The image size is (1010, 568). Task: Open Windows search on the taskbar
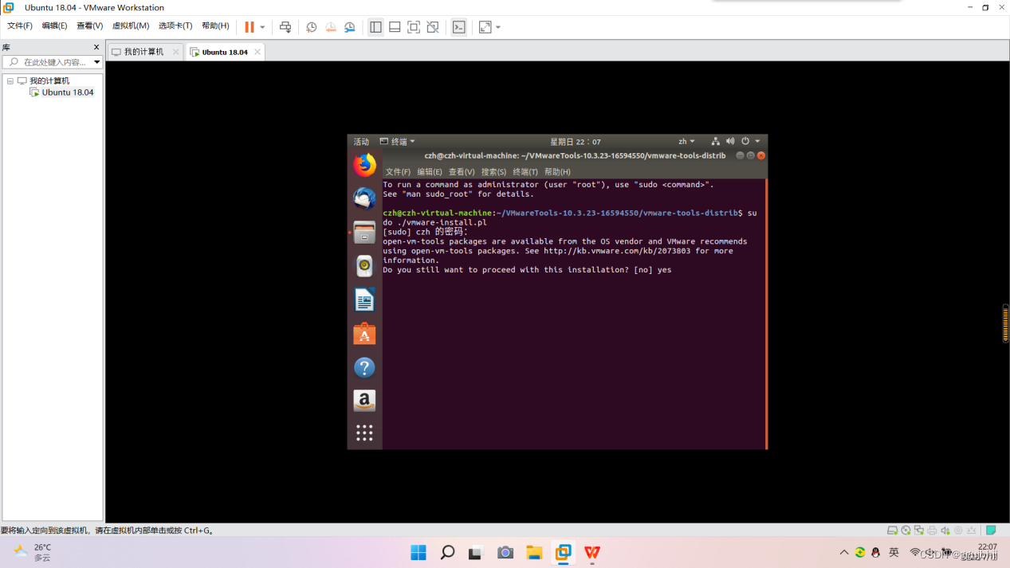pyautogui.click(x=447, y=552)
